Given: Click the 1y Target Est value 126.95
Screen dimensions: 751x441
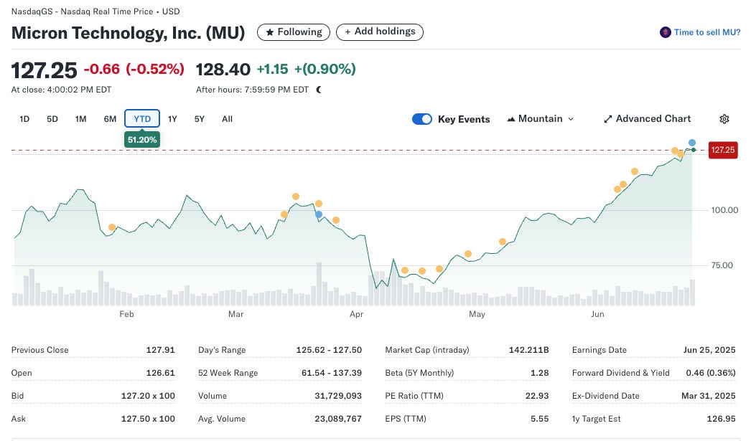Looking at the screenshot, I should click(x=722, y=419).
